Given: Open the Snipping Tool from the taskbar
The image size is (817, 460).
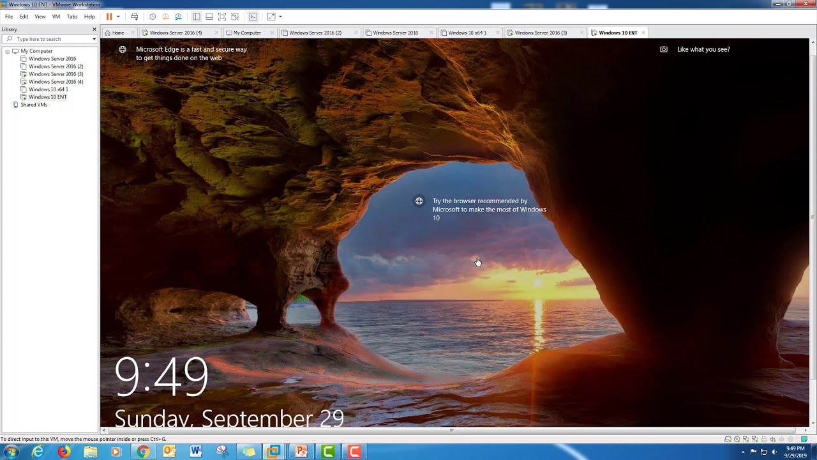Looking at the screenshot, I should (221, 452).
